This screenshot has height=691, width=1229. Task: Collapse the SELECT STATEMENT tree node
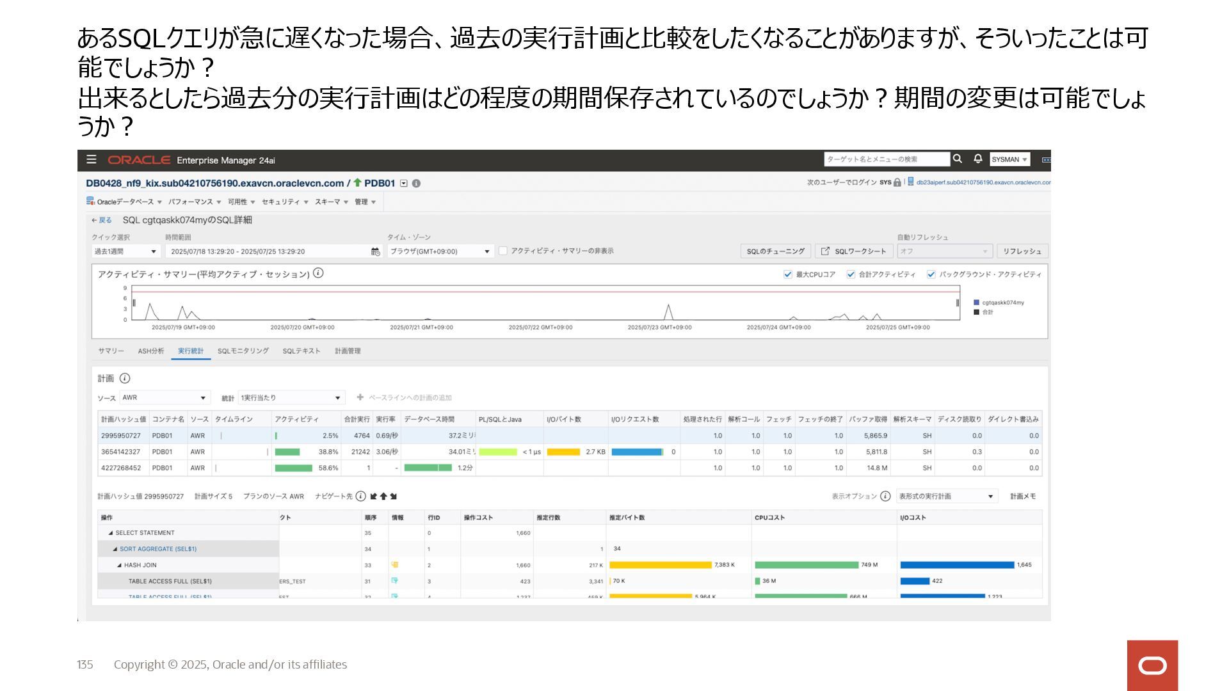coord(111,533)
